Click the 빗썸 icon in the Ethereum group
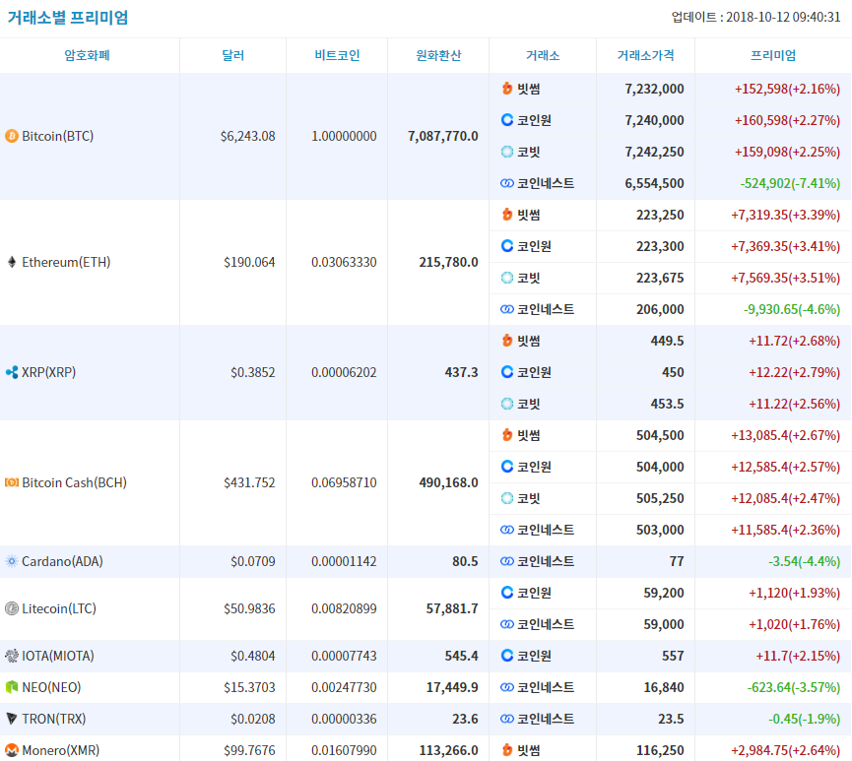The height and width of the screenshot is (761, 852). tap(507, 214)
